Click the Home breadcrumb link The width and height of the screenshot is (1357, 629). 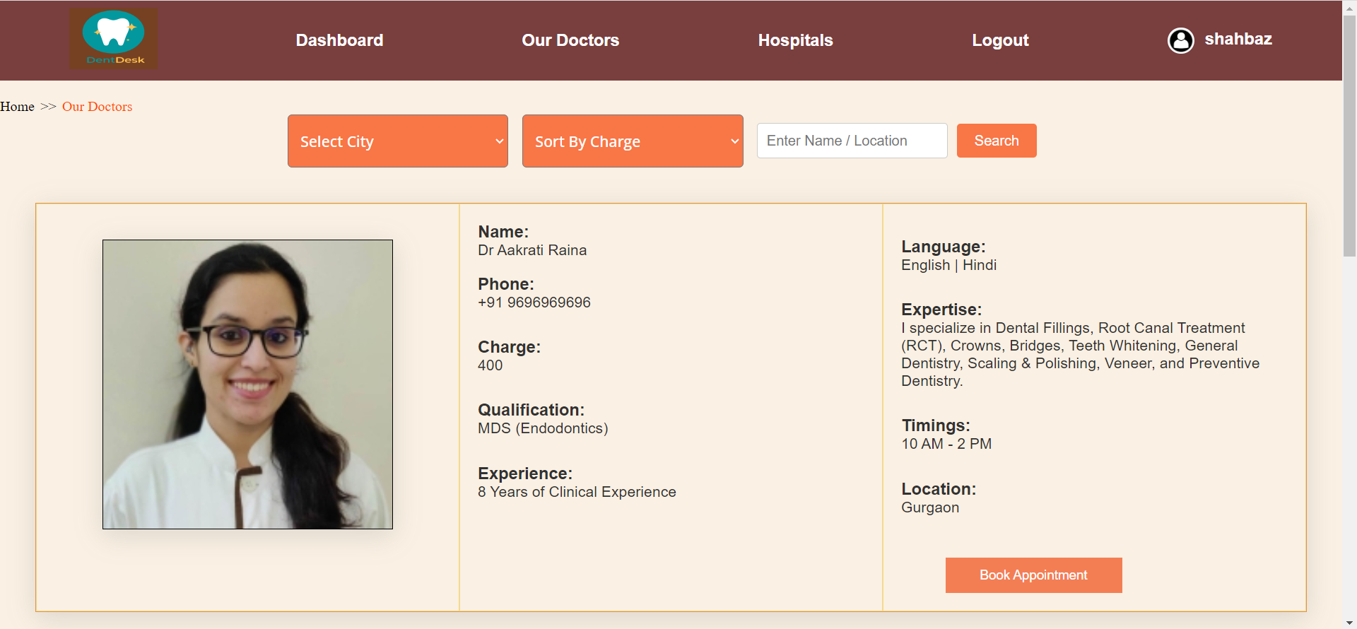click(18, 107)
